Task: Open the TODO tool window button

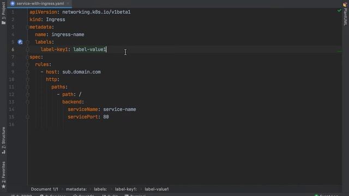Action: 22,195
